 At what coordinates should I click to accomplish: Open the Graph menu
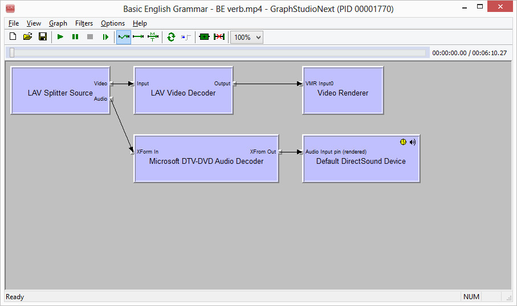[58, 23]
